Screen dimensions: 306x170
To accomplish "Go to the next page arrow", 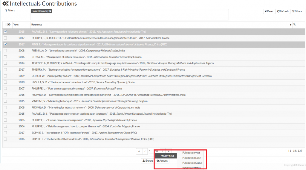I will click(163, 151).
